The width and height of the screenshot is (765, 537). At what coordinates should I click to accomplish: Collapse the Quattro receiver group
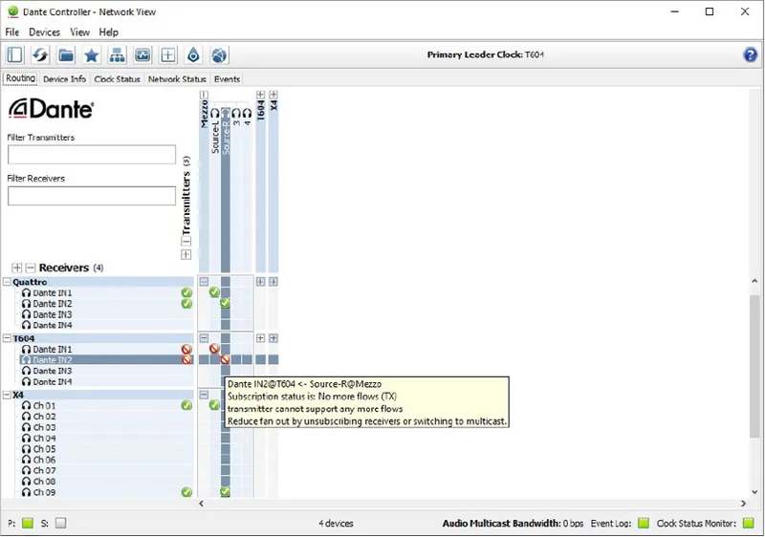point(7,282)
